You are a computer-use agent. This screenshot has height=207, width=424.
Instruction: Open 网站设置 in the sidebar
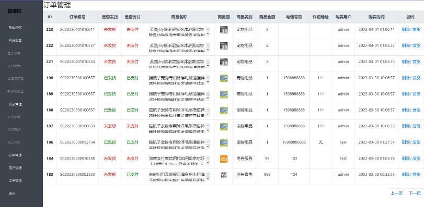click(15, 41)
